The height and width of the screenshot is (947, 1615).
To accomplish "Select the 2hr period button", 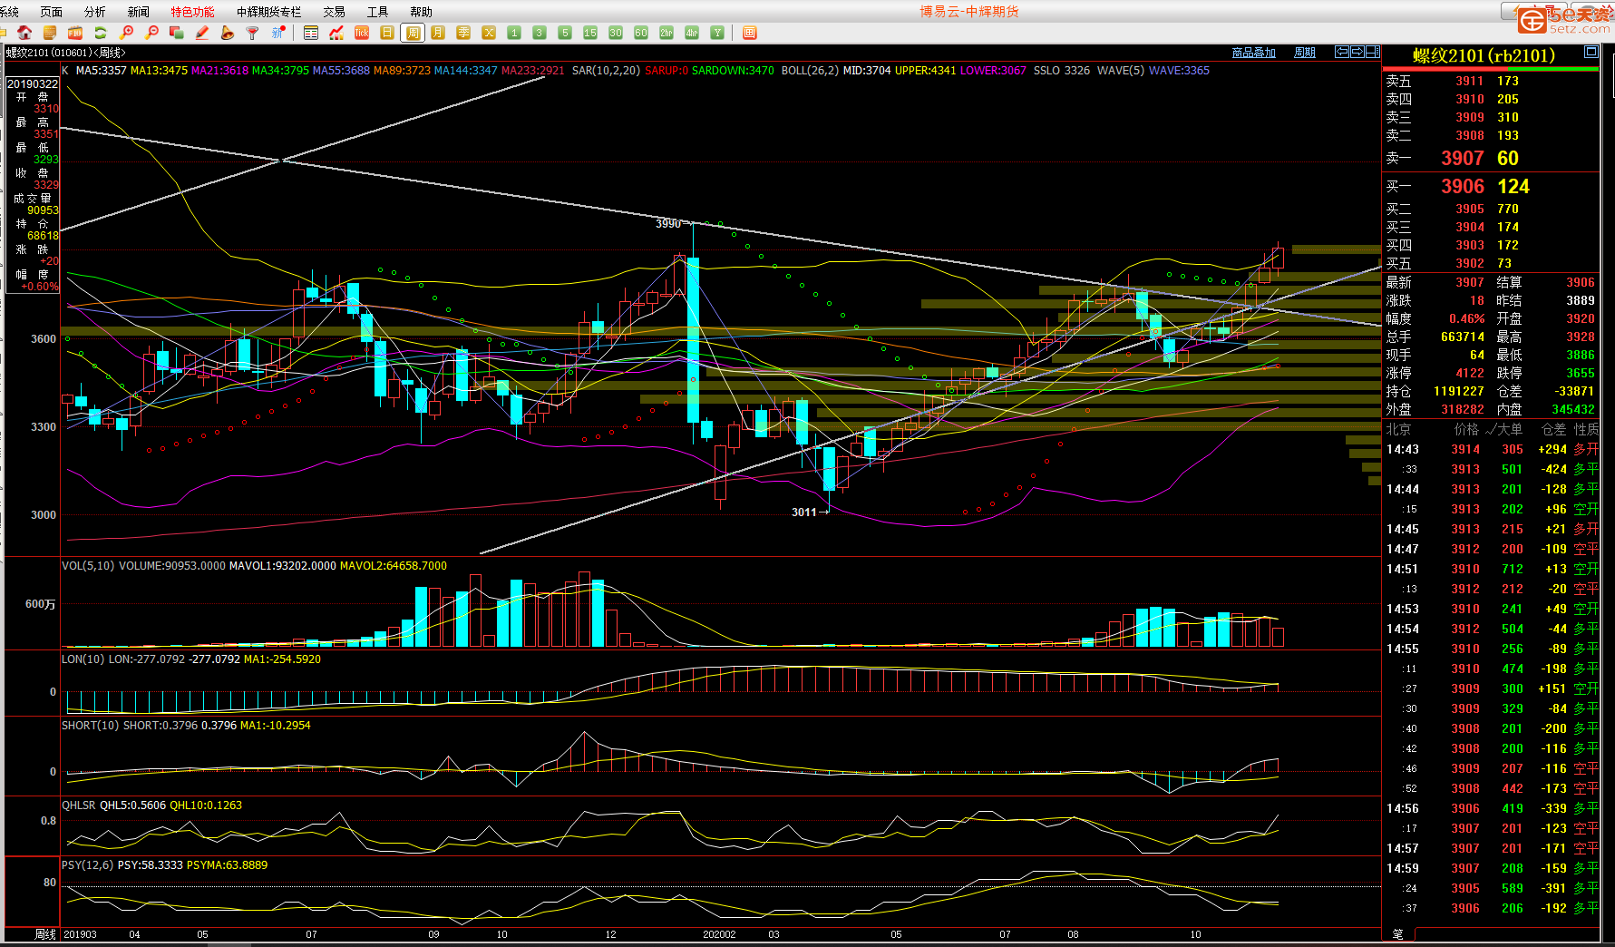I will [x=666, y=33].
